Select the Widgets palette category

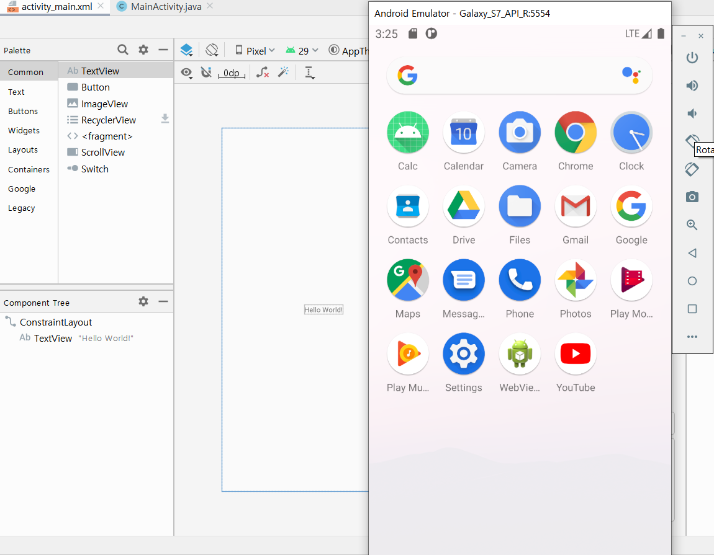[x=24, y=131]
